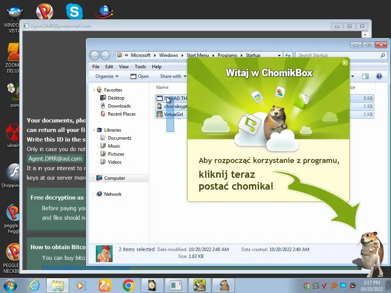Click the red V tray icon
Screen dimensions: 391x293
(324, 286)
